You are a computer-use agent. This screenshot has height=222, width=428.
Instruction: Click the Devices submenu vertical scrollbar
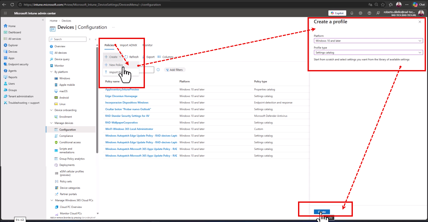coord(97,100)
